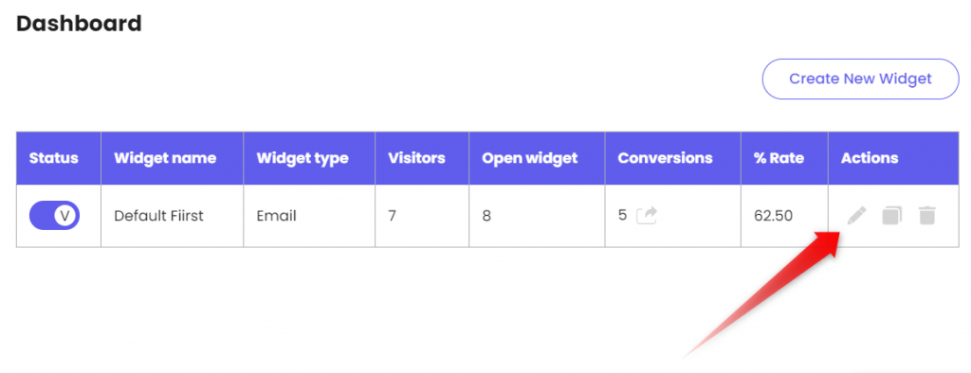Viewport: 971px width, 373px height.
Task: Delete widget using trash icon
Action: click(927, 216)
